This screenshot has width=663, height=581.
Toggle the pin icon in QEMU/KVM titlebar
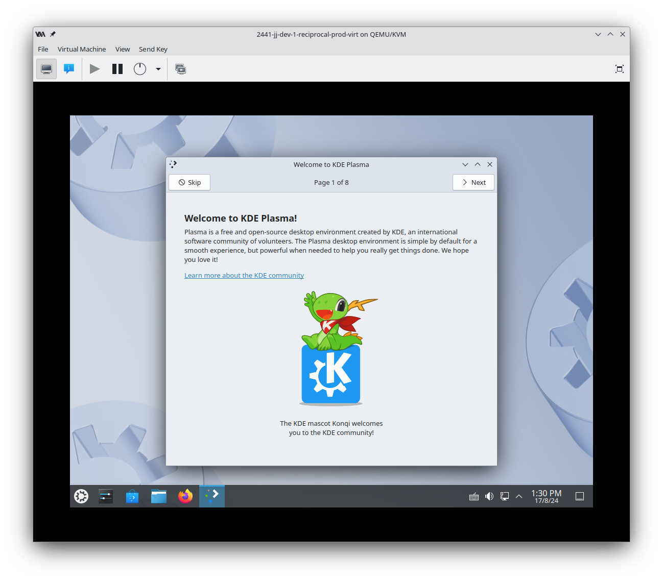point(53,34)
